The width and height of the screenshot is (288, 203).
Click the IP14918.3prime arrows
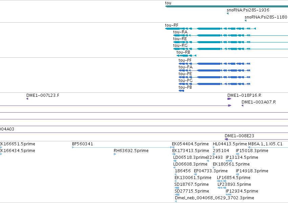[237, 174]
